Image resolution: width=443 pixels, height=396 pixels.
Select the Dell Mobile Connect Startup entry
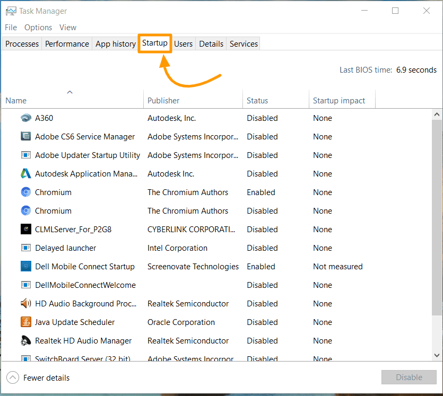tap(85, 267)
